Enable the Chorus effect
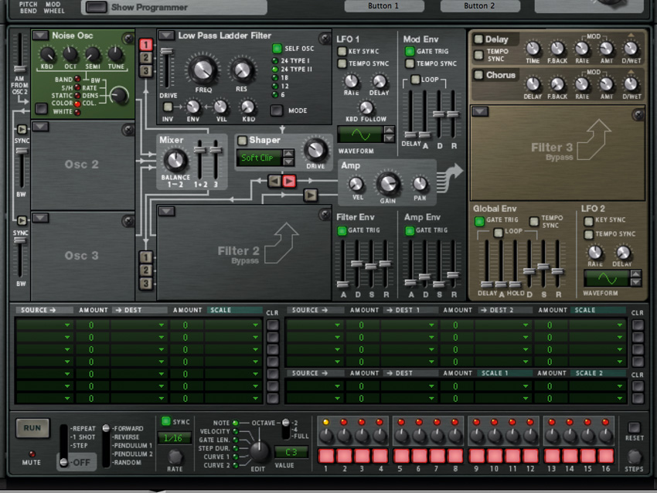 click(x=478, y=74)
